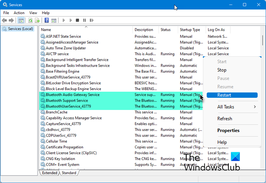Click Disabled startup type of Auto Time Zone Updater
This screenshot has width=266, height=183.
click(x=187, y=48)
